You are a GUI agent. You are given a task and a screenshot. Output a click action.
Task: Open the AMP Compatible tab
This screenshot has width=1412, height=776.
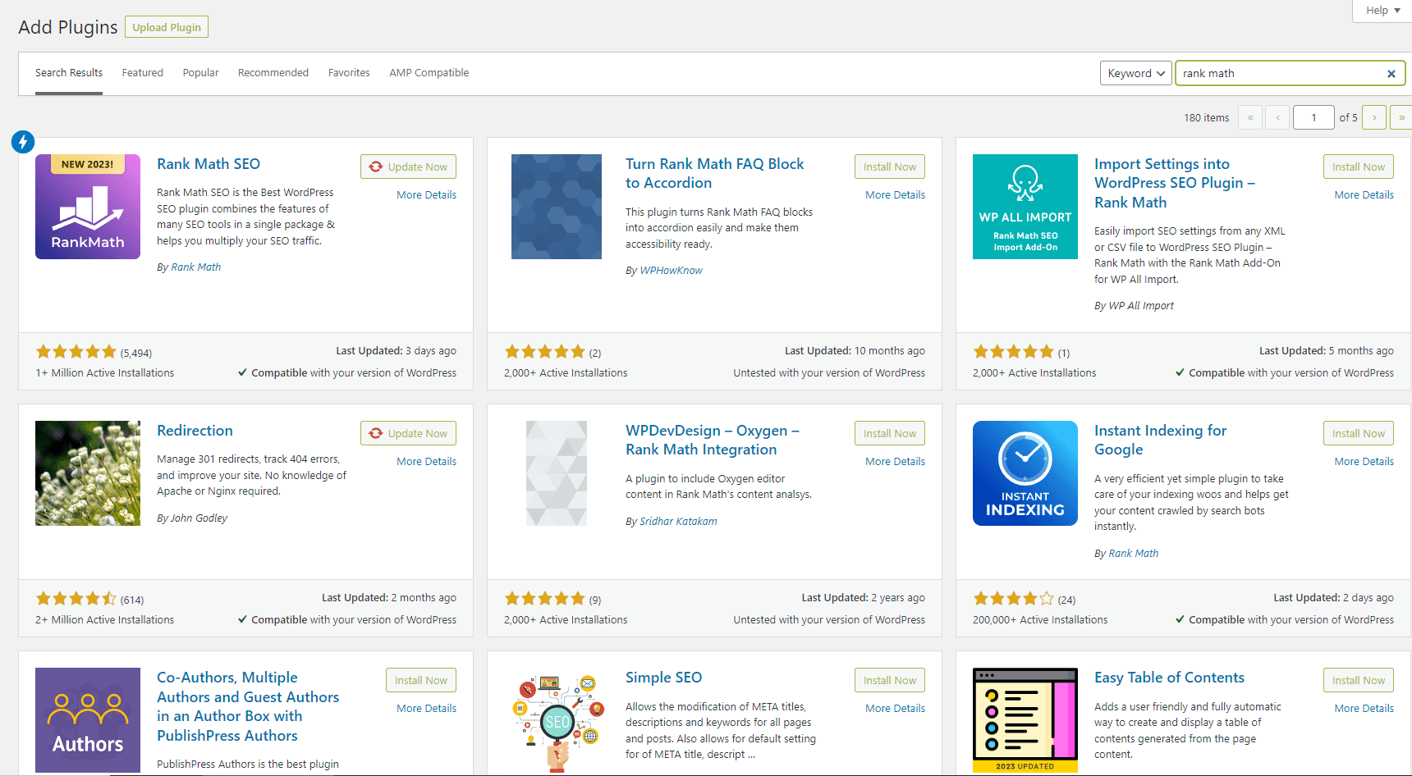(429, 73)
